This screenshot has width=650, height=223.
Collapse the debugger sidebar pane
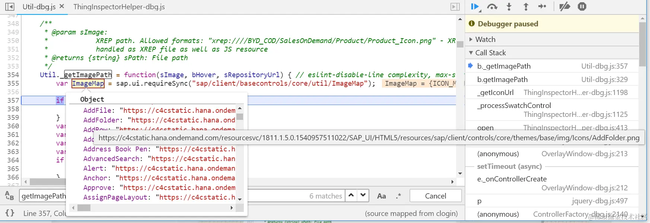[x=455, y=7]
